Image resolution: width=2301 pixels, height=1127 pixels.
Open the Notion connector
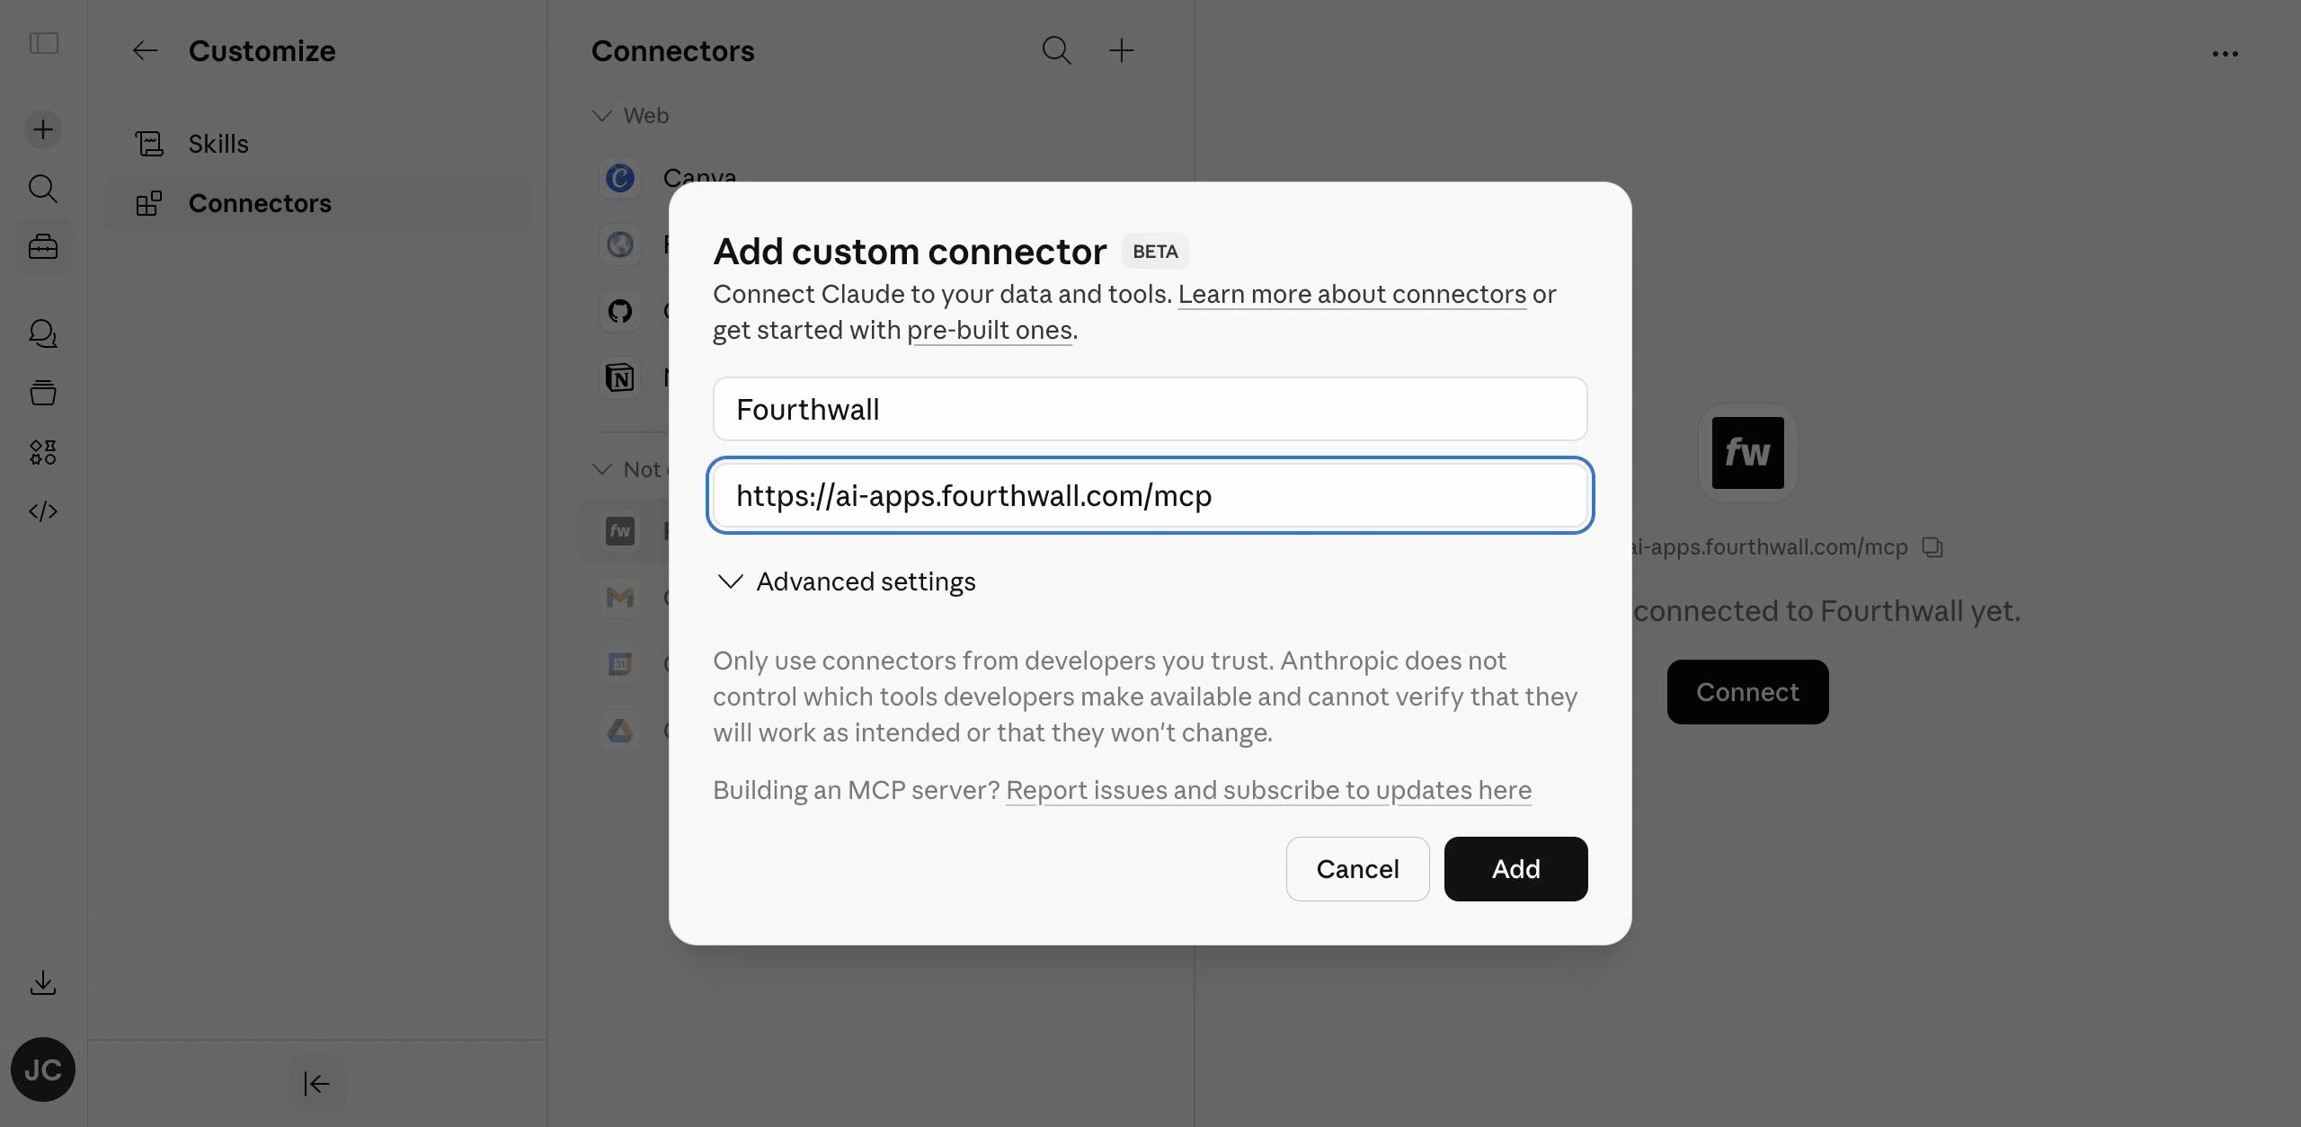(x=618, y=377)
